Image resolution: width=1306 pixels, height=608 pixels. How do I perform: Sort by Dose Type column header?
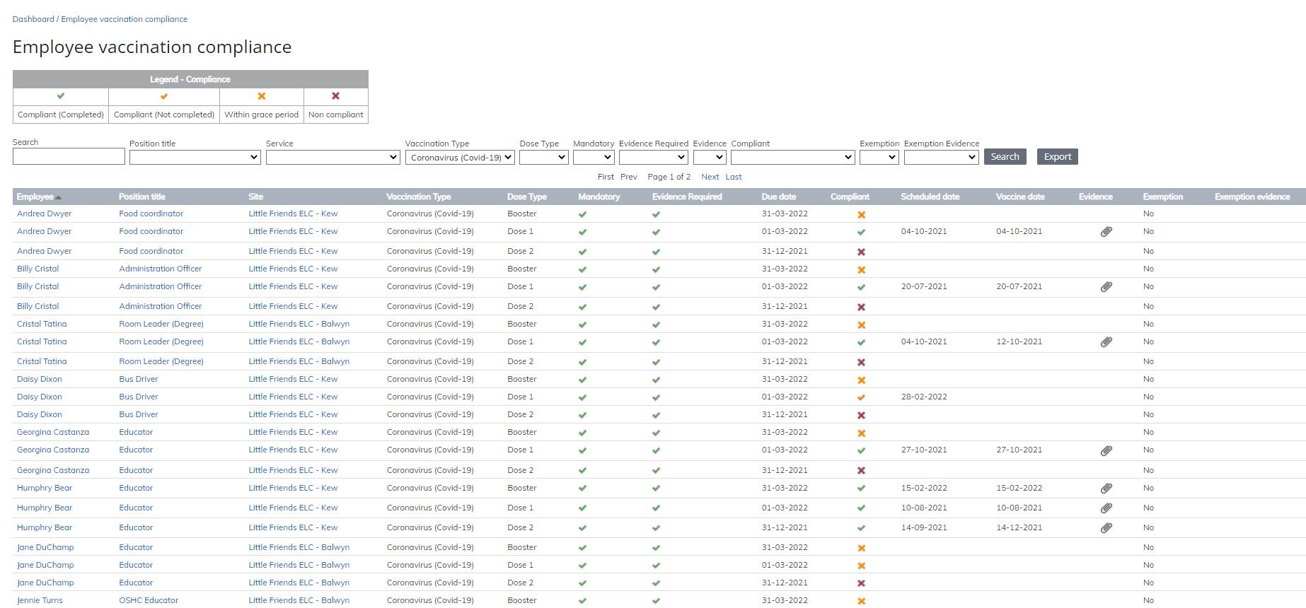pyautogui.click(x=527, y=197)
